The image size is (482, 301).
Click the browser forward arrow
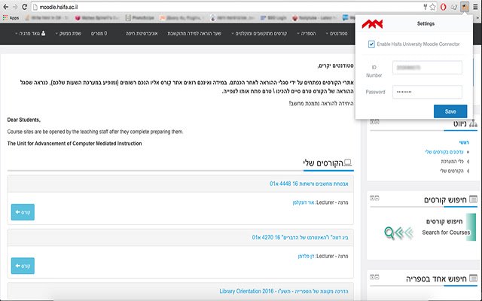tap(15, 7)
